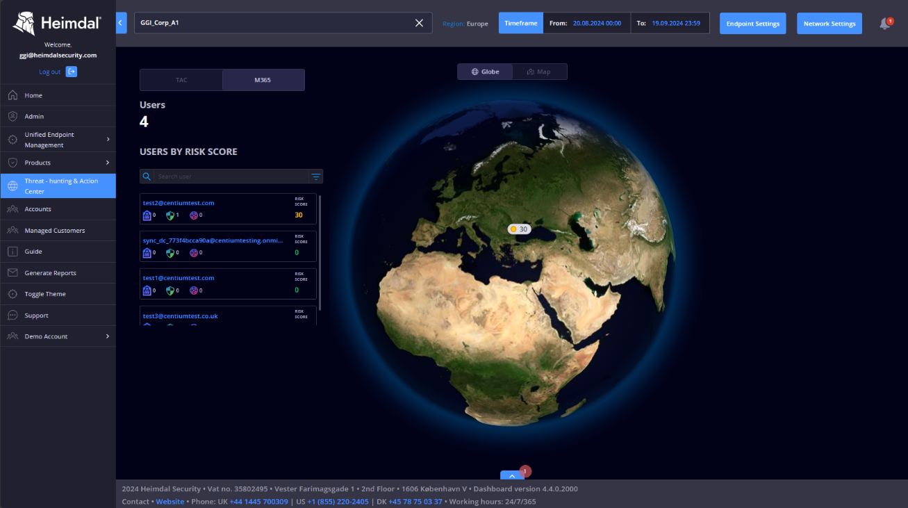Click Toggle Theme in the sidebar
Image resolution: width=908 pixels, height=508 pixels.
coord(58,294)
